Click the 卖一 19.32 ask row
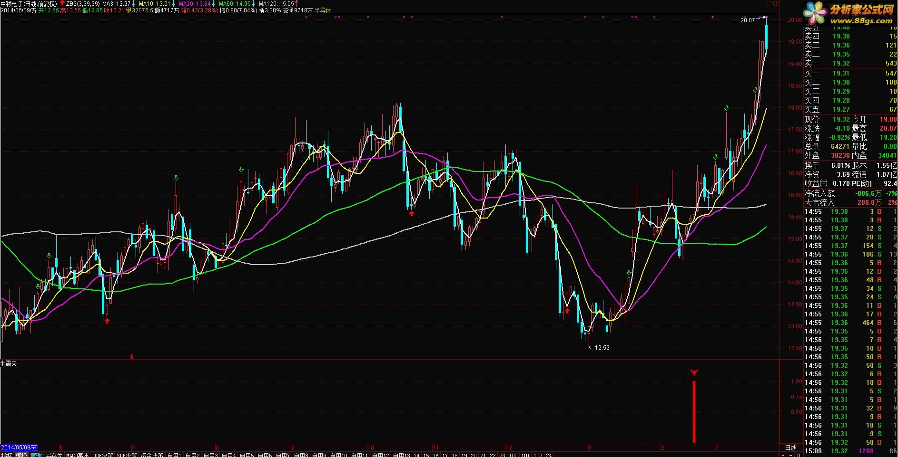 [x=850, y=63]
